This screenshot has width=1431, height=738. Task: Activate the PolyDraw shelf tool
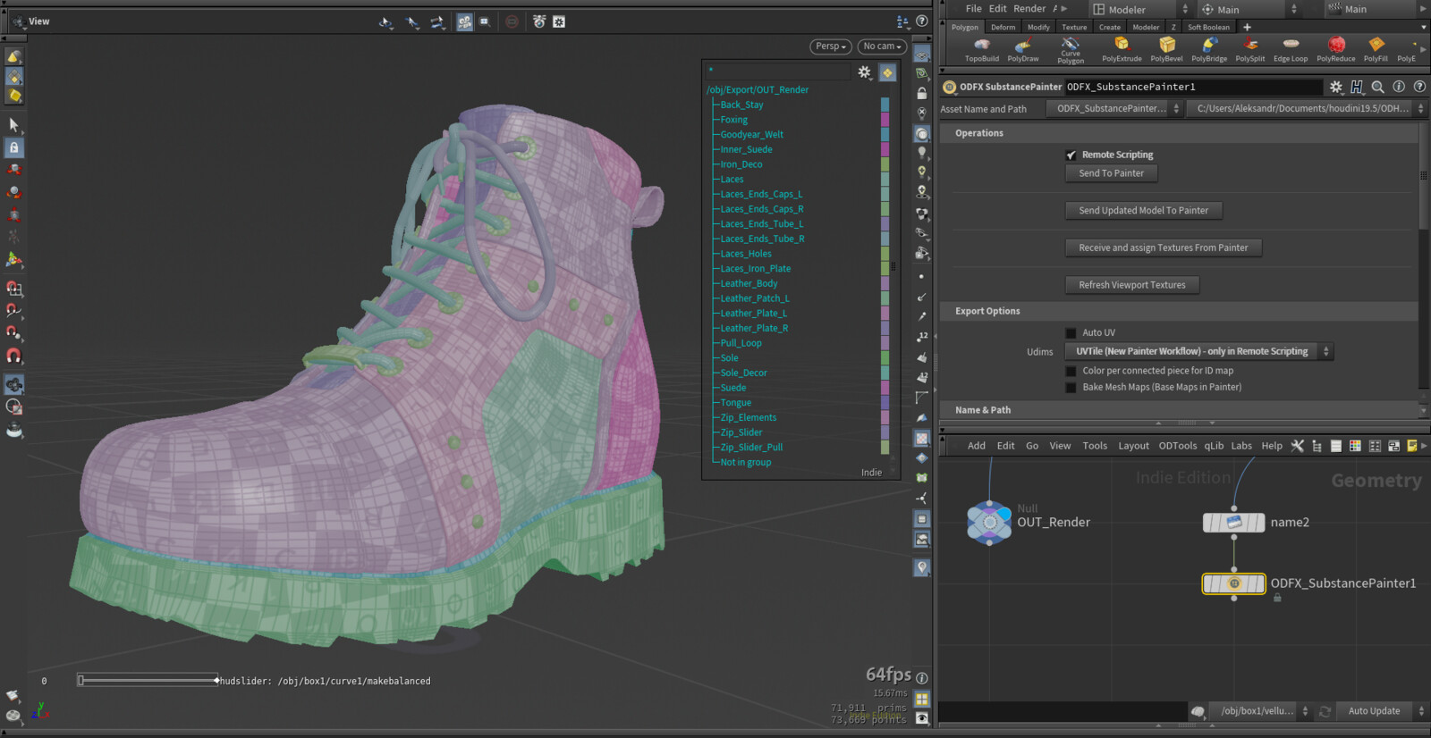point(1023,49)
